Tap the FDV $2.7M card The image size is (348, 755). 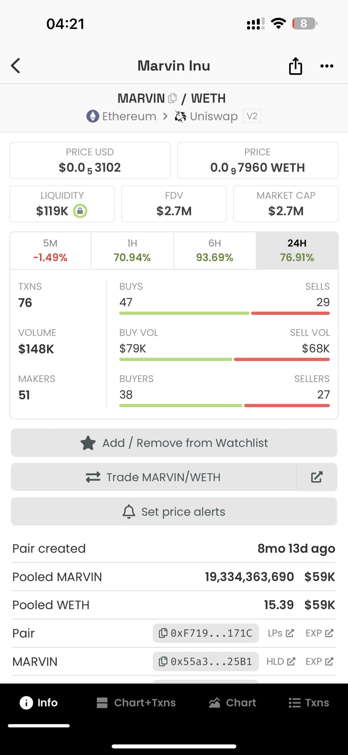174,204
